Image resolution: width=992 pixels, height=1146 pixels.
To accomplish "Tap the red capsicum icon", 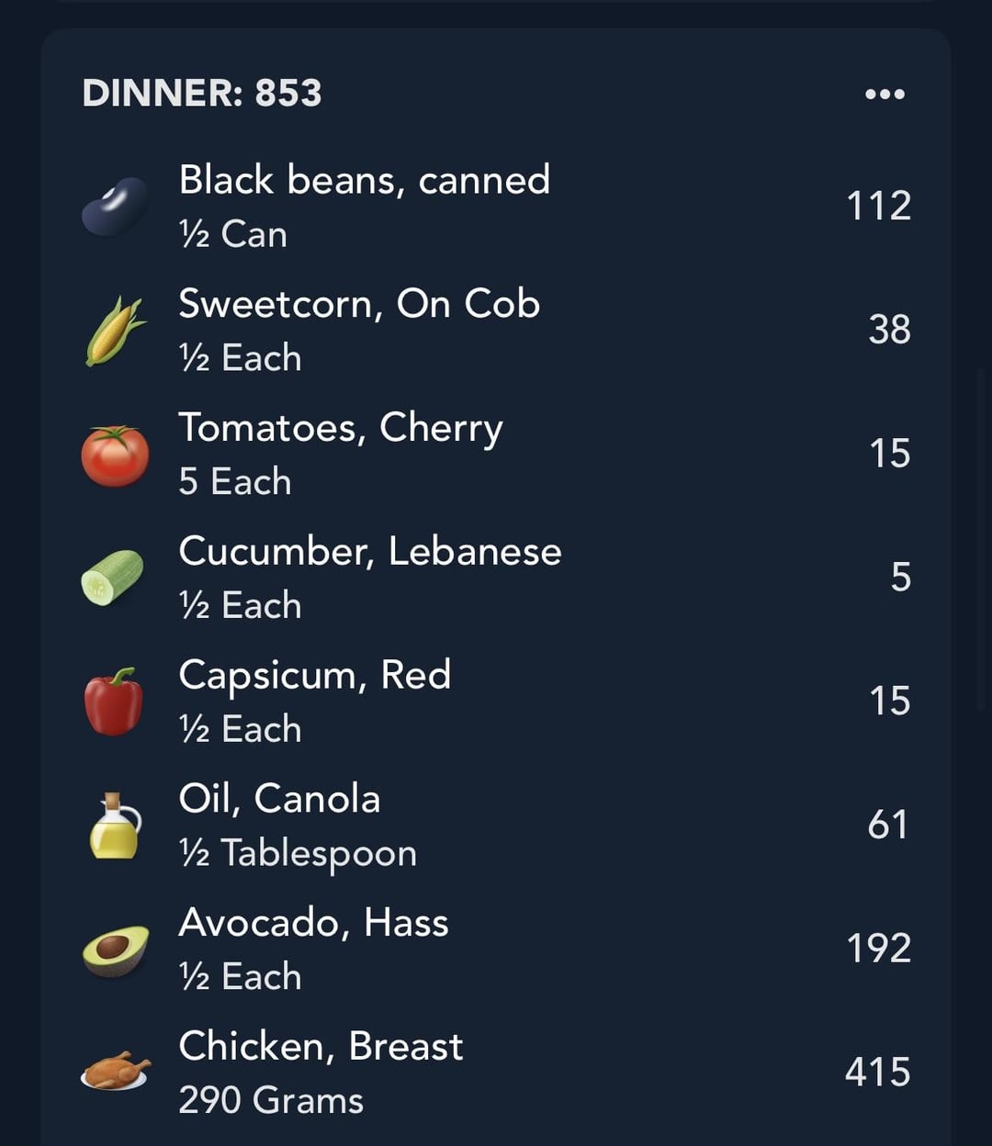I will (x=114, y=702).
